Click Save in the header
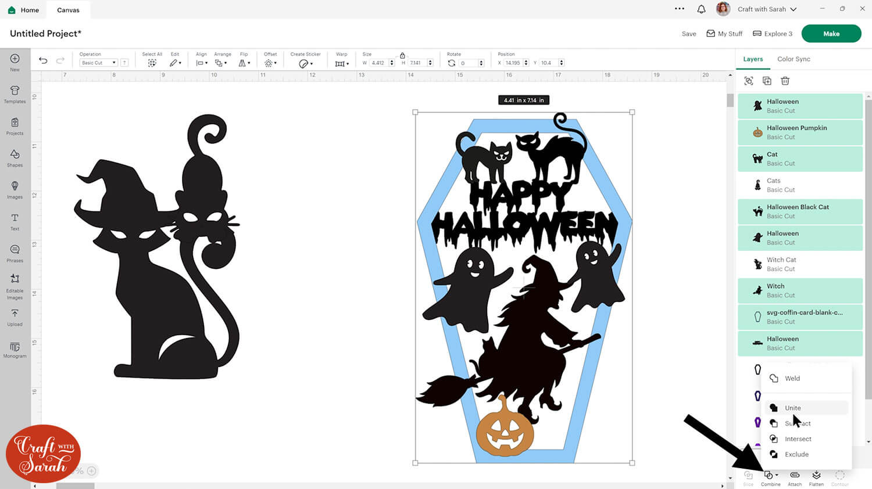This screenshot has width=872, height=489. (x=689, y=34)
